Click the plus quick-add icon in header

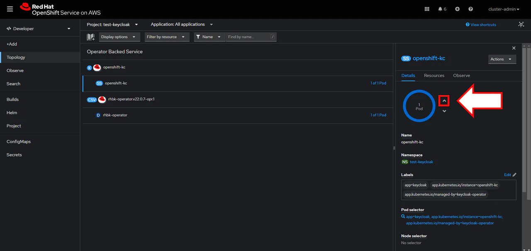tap(457, 9)
